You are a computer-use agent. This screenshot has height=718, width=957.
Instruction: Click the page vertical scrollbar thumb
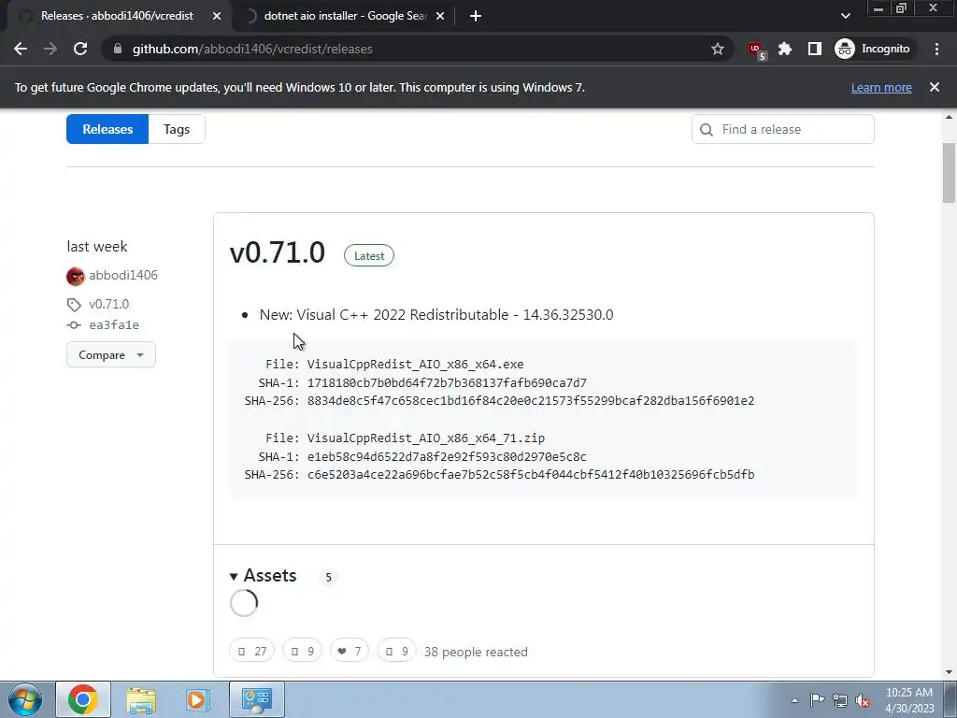click(950, 173)
